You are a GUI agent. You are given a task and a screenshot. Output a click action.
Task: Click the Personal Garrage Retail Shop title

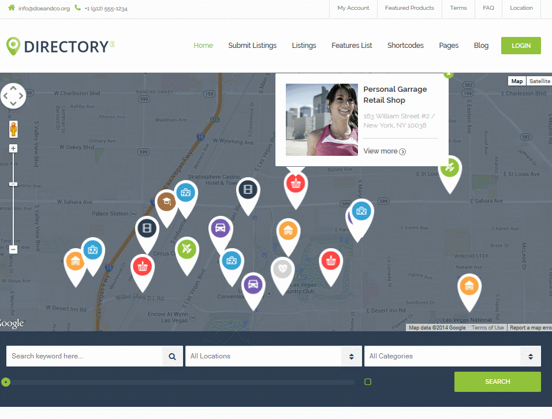pyautogui.click(x=395, y=95)
